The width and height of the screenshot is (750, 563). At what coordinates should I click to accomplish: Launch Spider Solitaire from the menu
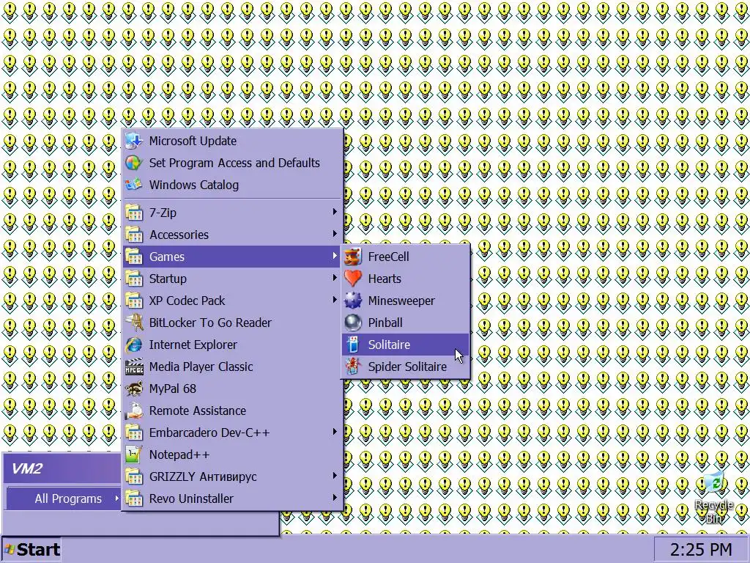[x=405, y=367]
